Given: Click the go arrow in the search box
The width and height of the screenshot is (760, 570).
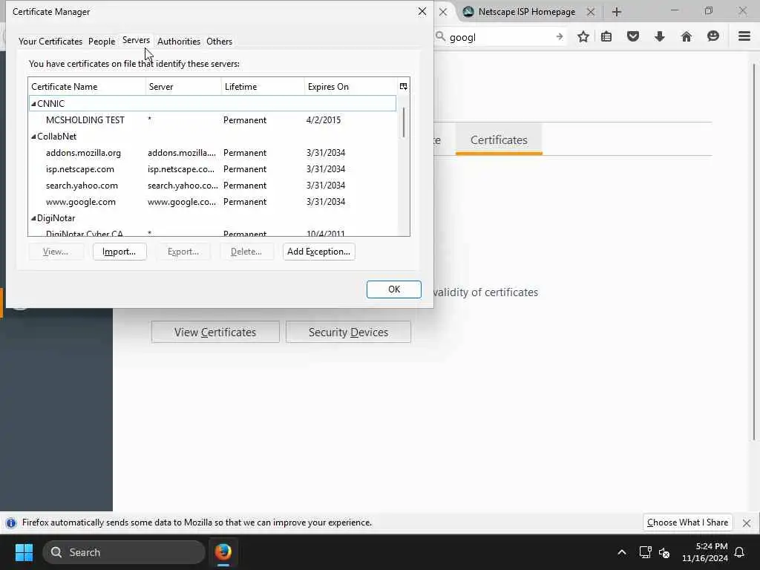Looking at the screenshot, I should coord(560,37).
